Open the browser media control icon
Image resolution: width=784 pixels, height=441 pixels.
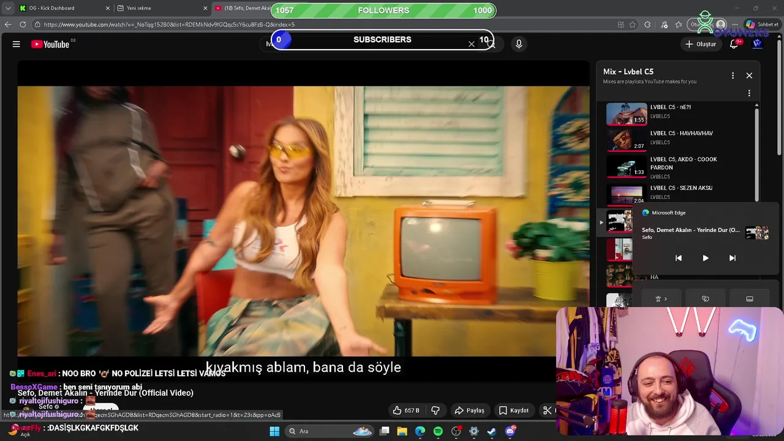(x=665, y=24)
